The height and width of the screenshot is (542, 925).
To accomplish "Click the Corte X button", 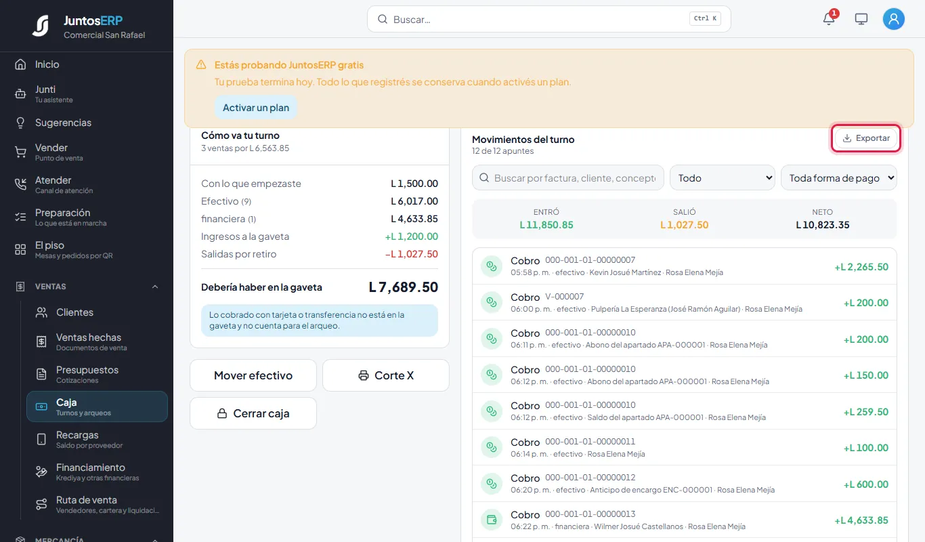I will click(386, 375).
